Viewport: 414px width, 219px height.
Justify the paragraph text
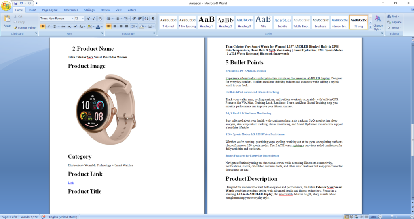(x=127, y=27)
